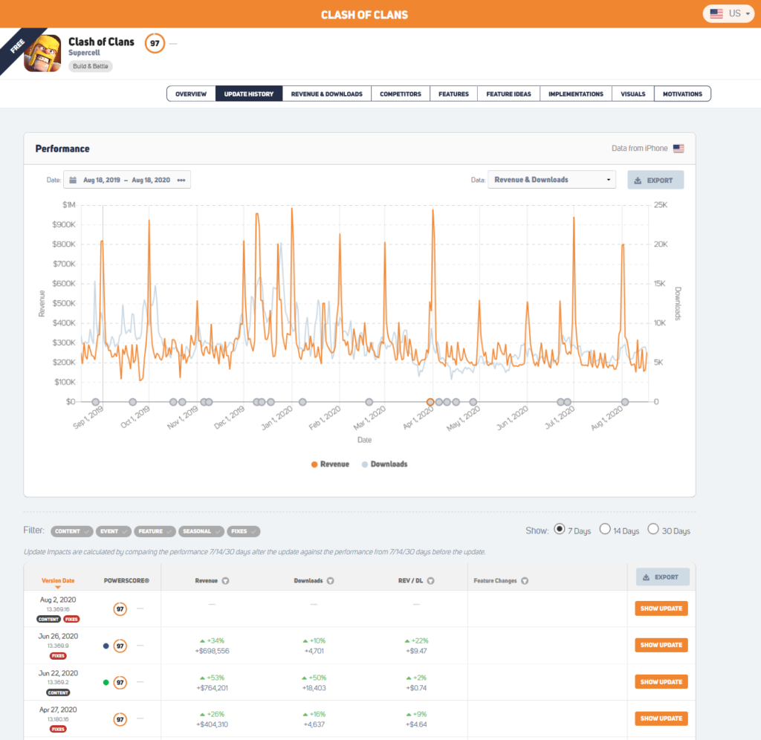Click Export button in the update table header

[662, 577]
